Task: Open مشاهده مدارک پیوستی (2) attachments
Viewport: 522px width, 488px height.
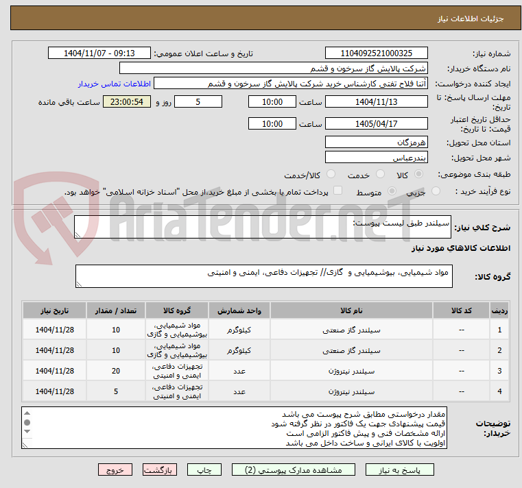Action: tap(294, 469)
